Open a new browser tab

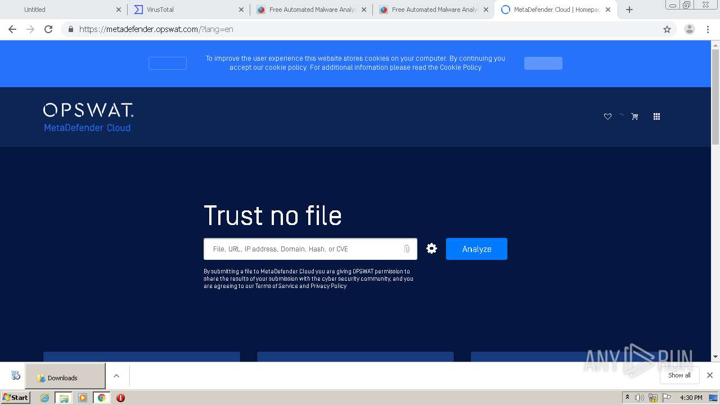coord(629,10)
